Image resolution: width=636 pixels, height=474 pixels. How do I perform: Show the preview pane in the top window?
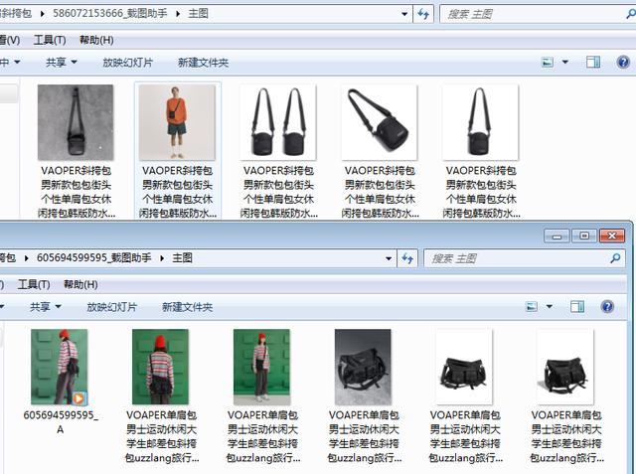[x=593, y=63]
